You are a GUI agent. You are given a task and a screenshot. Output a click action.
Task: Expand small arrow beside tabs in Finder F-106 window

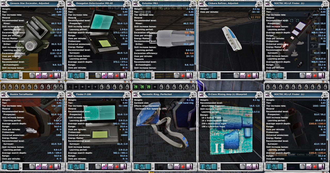click(87, 168)
